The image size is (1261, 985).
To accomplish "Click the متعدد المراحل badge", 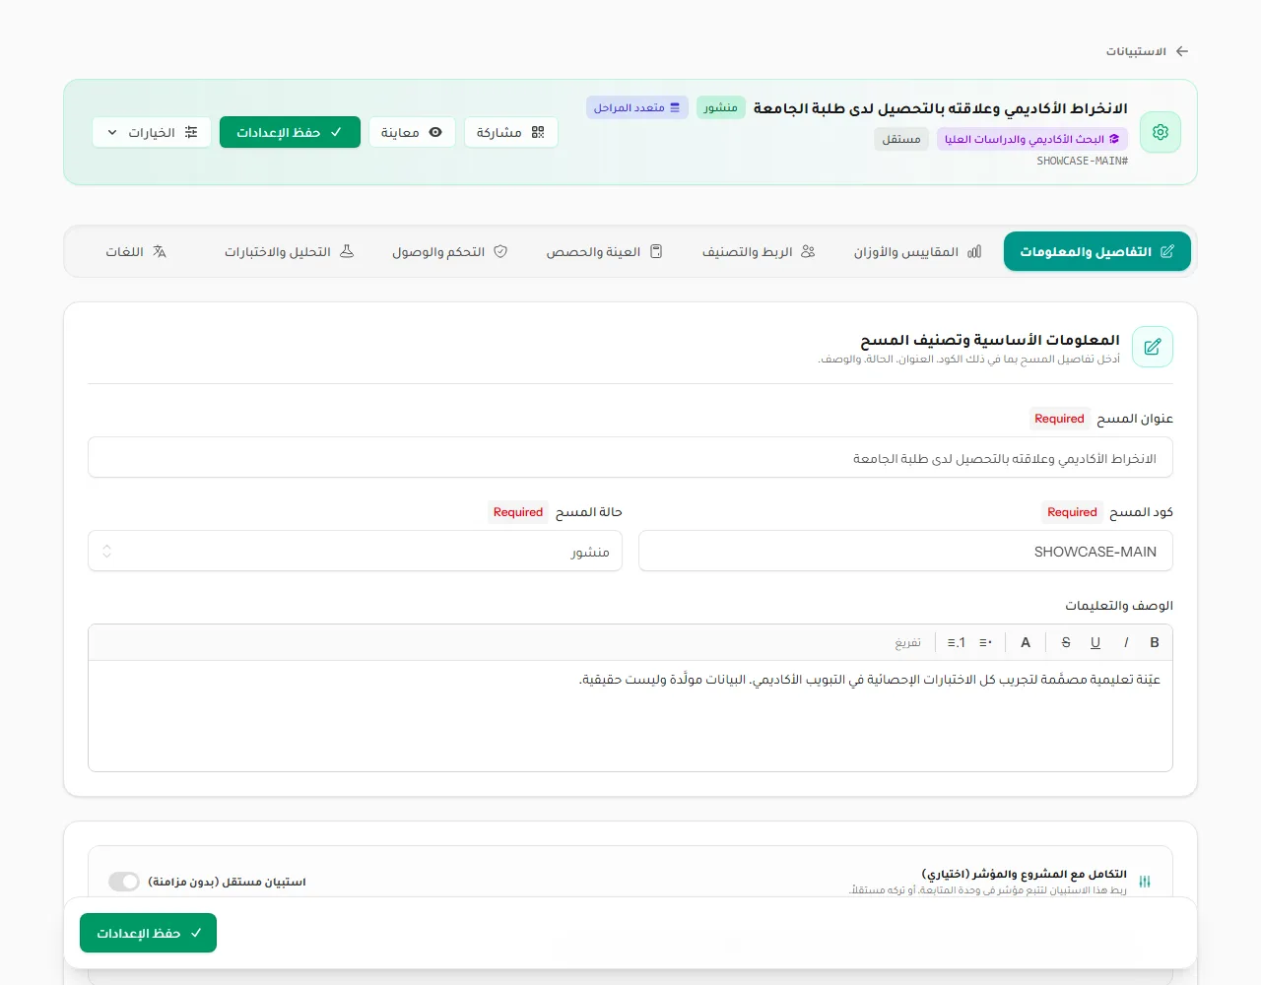I will (636, 107).
